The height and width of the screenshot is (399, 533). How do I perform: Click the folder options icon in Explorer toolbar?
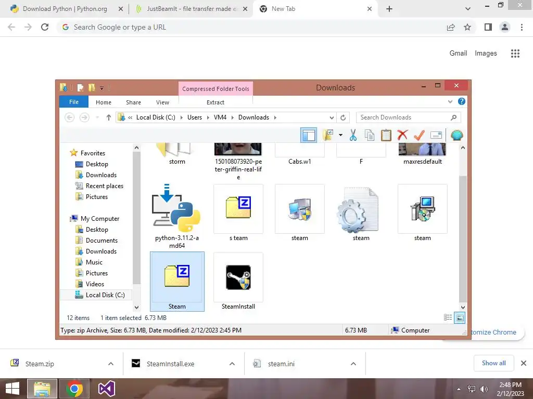(328, 135)
